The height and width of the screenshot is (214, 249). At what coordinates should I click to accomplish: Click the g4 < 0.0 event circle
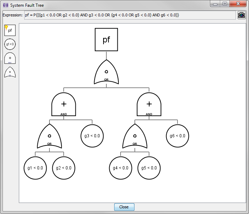point(121,168)
